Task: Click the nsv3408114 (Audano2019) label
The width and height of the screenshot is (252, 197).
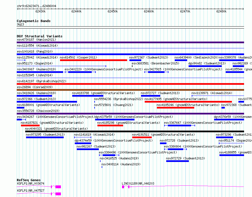Action: pos(121,164)
